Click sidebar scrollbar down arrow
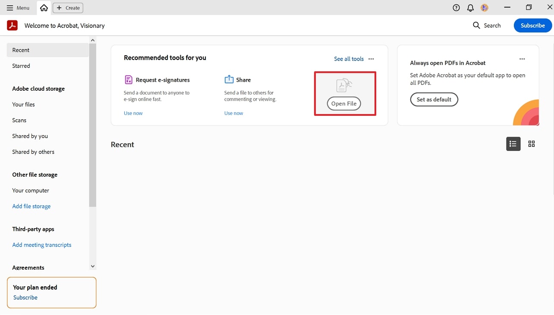Image resolution: width=554 pixels, height=315 pixels. (x=92, y=266)
